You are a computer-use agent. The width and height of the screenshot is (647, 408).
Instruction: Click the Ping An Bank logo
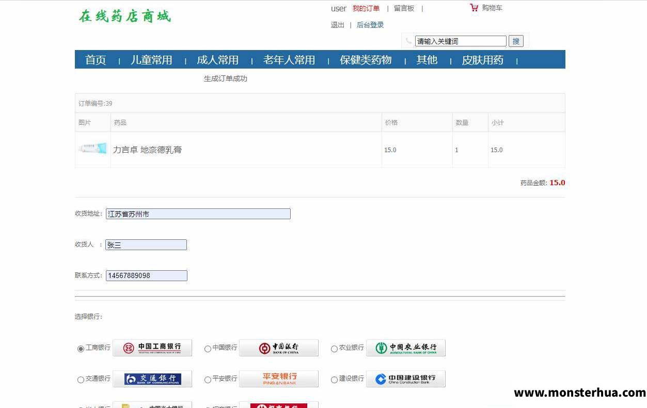pos(279,379)
